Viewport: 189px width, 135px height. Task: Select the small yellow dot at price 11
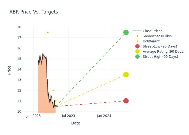[55, 101]
